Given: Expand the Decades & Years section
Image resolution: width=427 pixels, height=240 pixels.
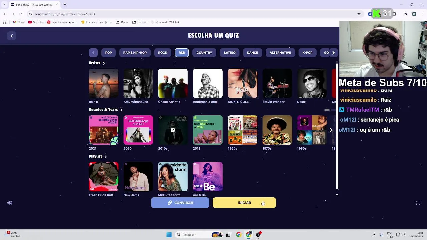Looking at the screenshot, I should point(105,110).
